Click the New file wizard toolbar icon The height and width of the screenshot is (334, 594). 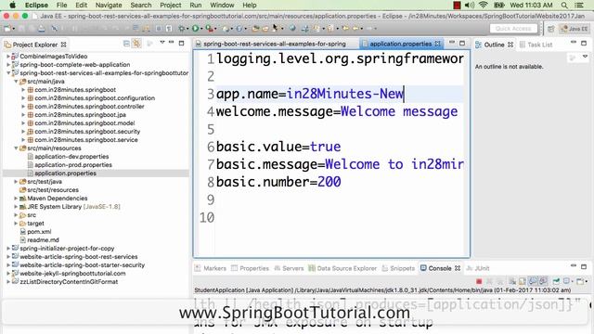(7, 29)
